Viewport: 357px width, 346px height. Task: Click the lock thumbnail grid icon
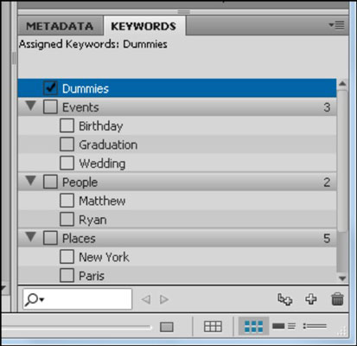coord(213,326)
